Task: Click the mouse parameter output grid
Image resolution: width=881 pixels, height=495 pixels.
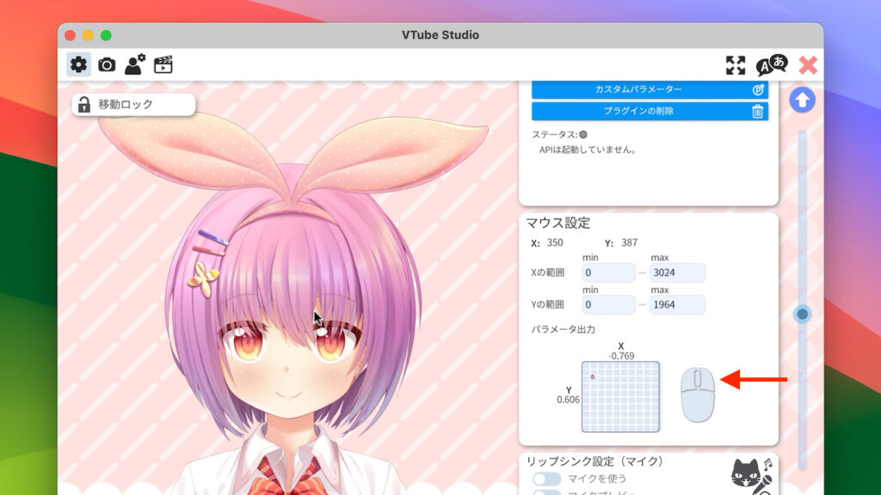Action: (x=620, y=397)
